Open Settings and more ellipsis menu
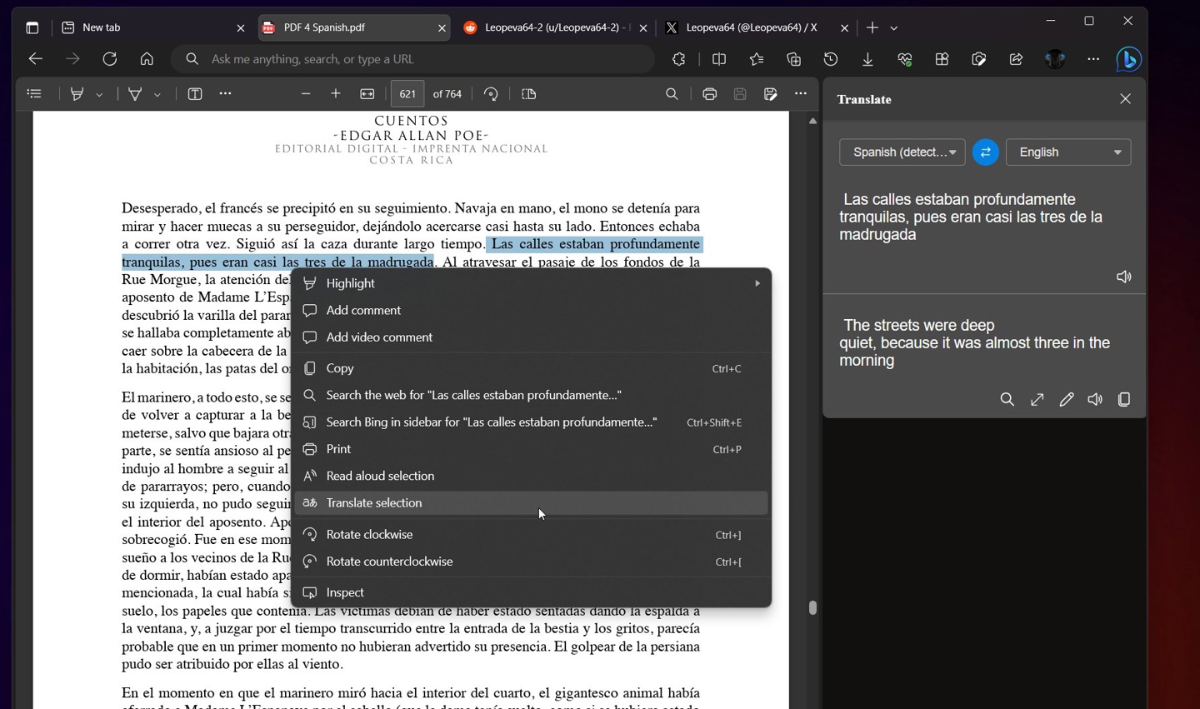 1093,59
